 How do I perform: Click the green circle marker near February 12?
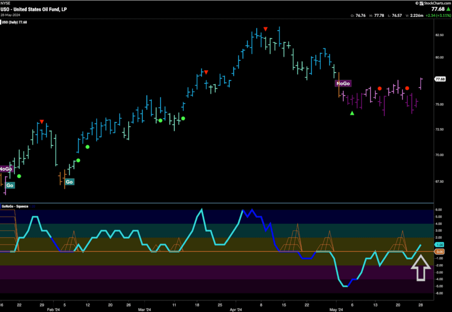coord(87,147)
